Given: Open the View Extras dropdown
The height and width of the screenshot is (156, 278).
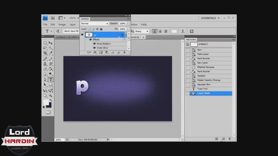Looking at the screenshot, I should click(x=62, y=18).
